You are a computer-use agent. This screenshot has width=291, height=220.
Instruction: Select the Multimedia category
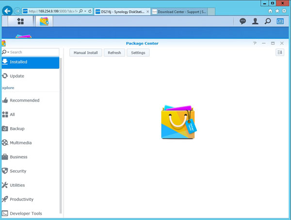31,143
